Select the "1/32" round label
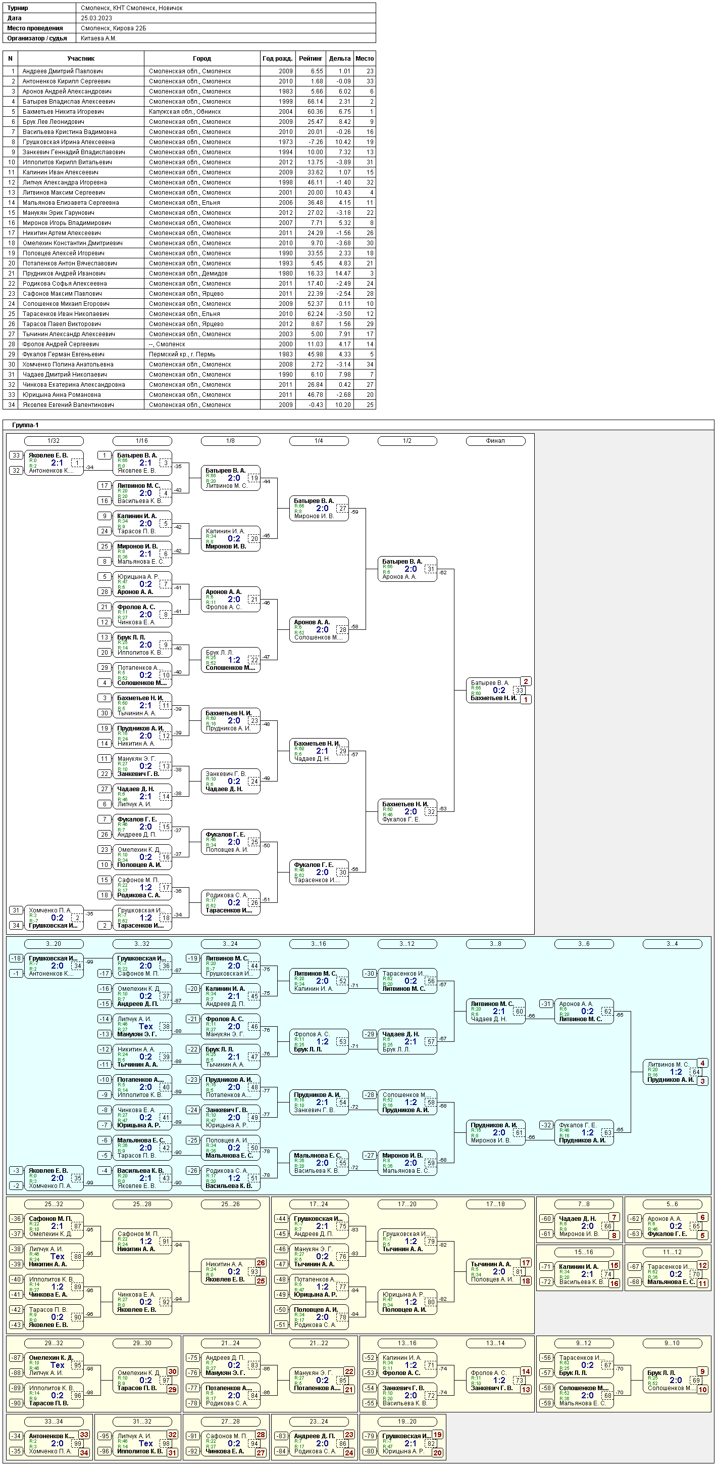Screen dimensions: 717x1466 click(x=54, y=441)
